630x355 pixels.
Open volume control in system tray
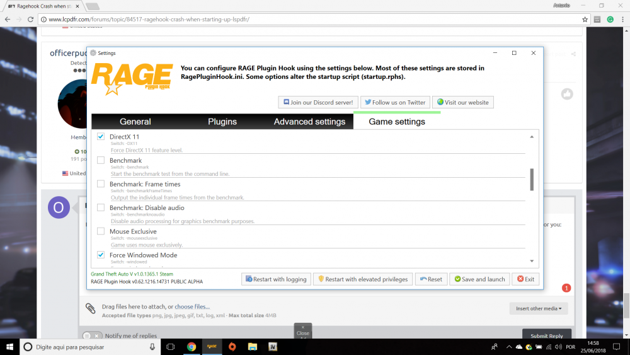click(x=558, y=347)
